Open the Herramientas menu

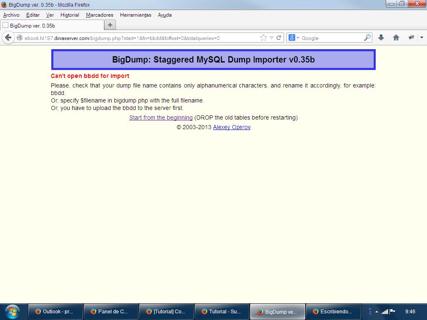[136, 15]
